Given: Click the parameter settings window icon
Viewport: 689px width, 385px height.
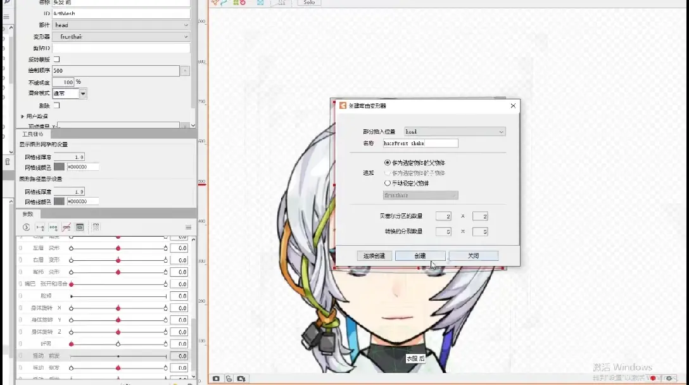Looking at the screenshot, I should 80,227.
